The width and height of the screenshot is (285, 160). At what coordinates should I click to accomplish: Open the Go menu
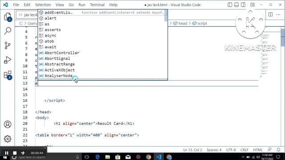[x=71, y=5]
